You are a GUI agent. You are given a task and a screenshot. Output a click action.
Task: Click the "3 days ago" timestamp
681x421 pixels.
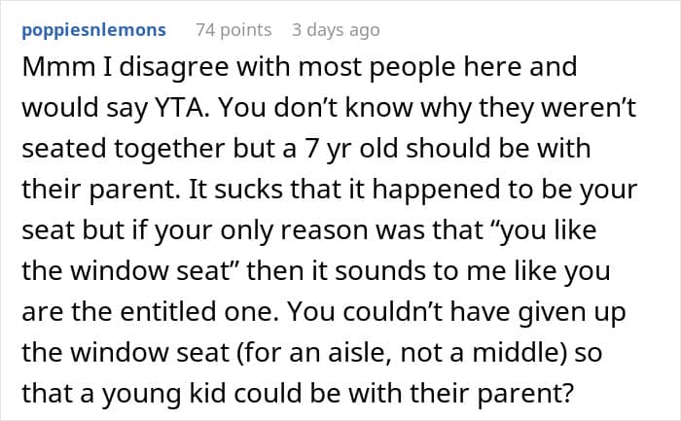point(336,30)
